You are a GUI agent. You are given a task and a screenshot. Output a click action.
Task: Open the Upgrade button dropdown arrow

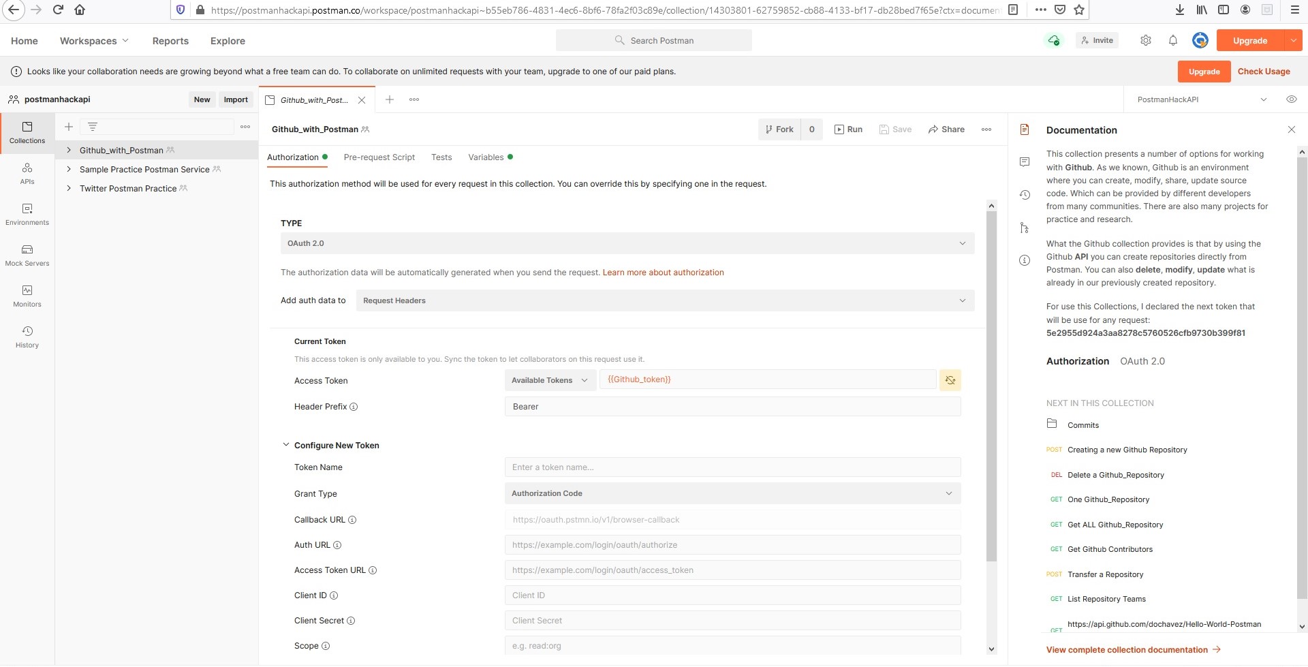(x=1293, y=40)
